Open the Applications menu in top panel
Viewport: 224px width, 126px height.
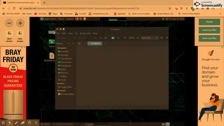[48, 19]
